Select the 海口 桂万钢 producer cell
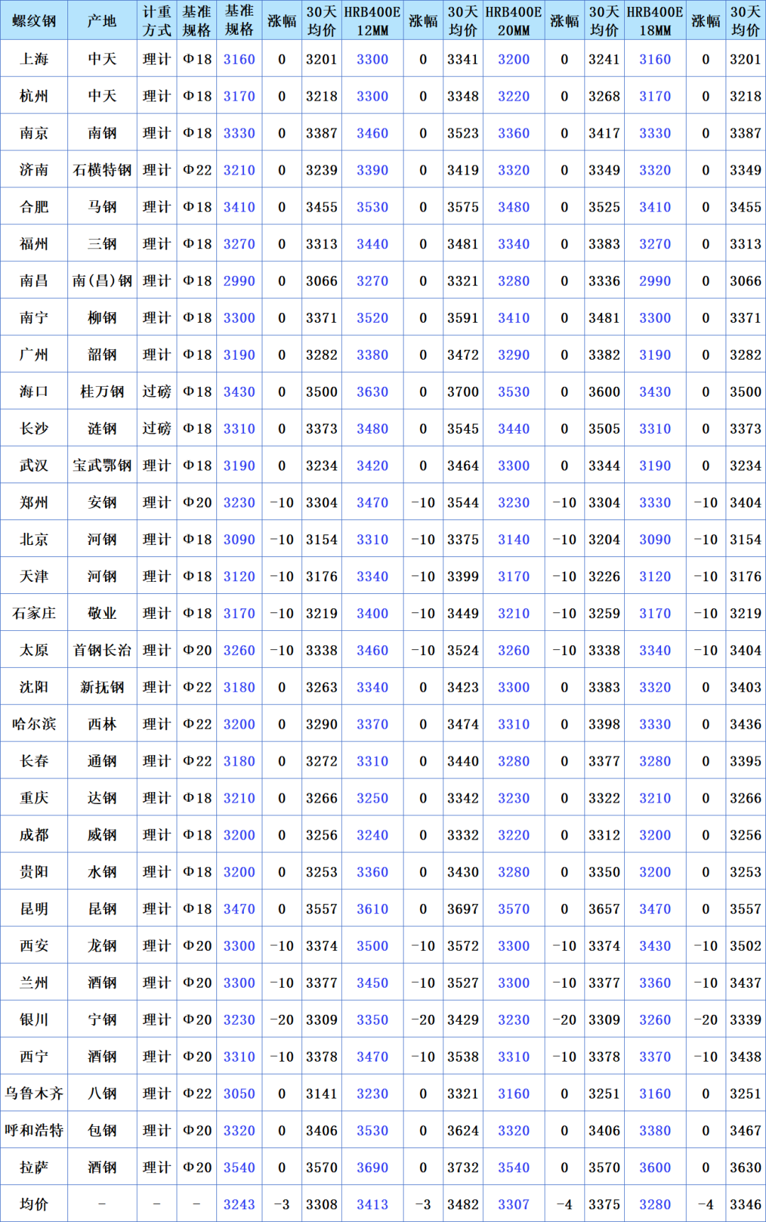The image size is (766, 1222). (102, 392)
